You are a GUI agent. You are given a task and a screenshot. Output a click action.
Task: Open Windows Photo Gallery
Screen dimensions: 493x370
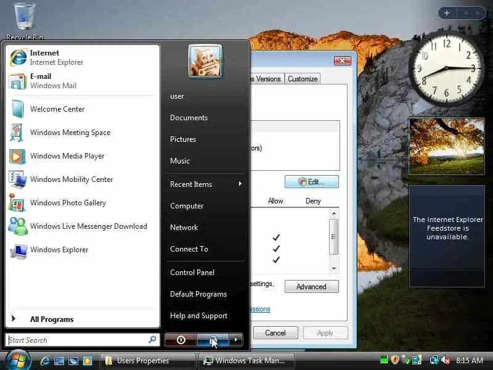[x=83, y=203]
